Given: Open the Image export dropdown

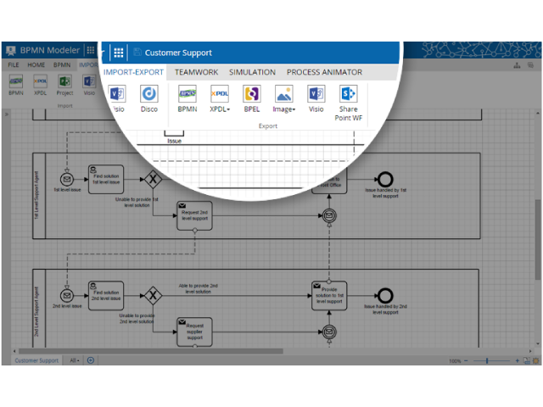Looking at the screenshot, I should point(284,98).
